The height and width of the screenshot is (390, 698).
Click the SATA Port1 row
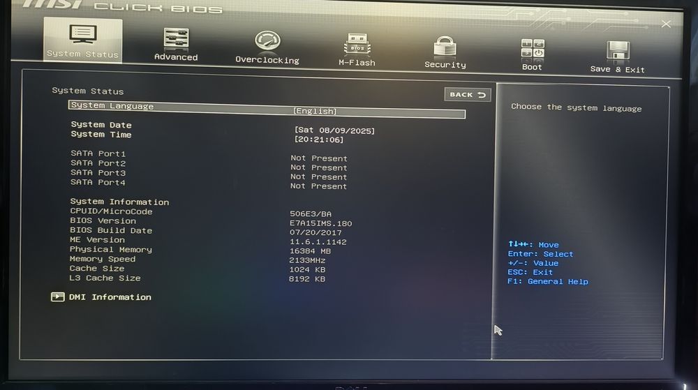(208, 156)
